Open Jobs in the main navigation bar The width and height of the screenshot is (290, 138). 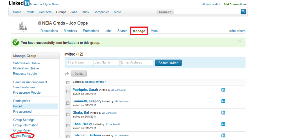74,12
